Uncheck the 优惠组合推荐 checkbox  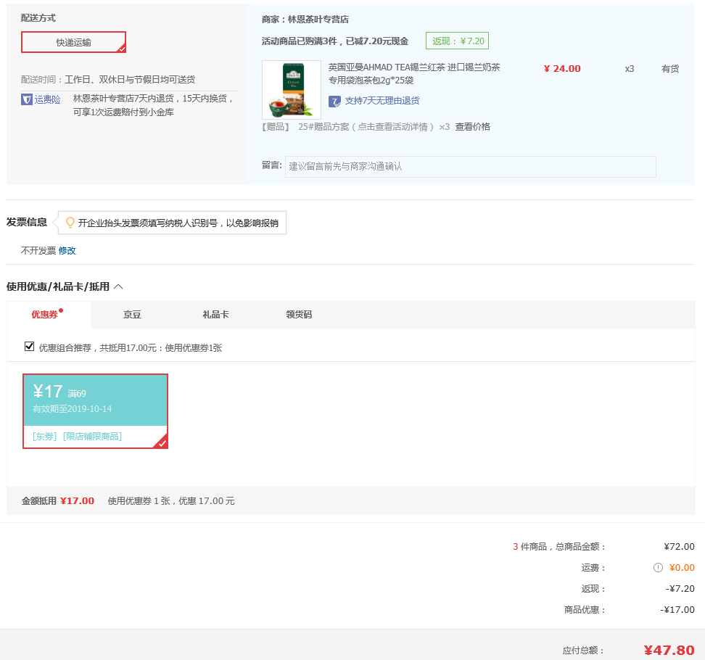point(29,346)
